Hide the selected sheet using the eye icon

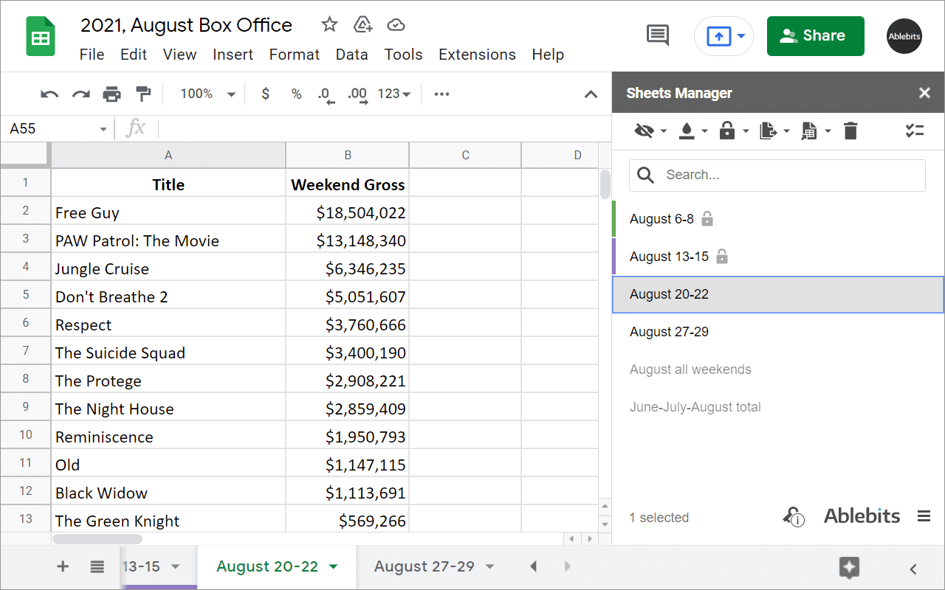(x=644, y=131)
